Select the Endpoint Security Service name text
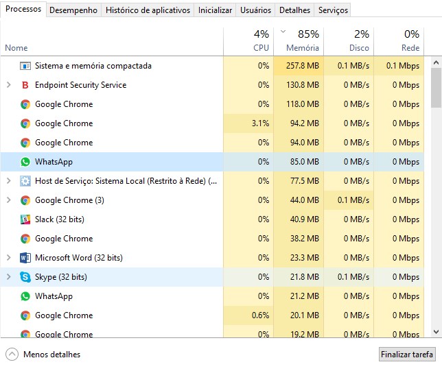 pos(80,85)
